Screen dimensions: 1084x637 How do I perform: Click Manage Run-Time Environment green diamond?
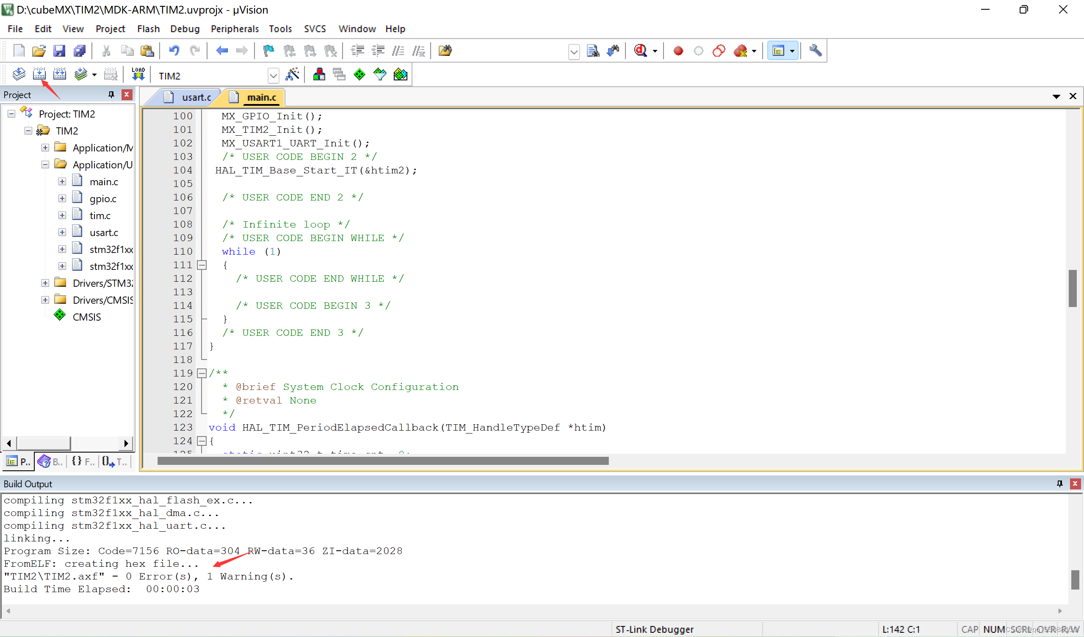(x=359, y=74)
